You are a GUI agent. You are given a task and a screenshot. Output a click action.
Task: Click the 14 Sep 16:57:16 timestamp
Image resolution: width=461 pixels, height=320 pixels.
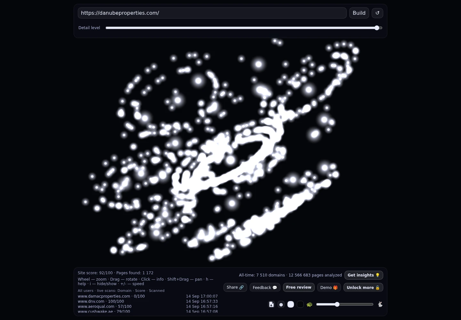pos(202,307)
